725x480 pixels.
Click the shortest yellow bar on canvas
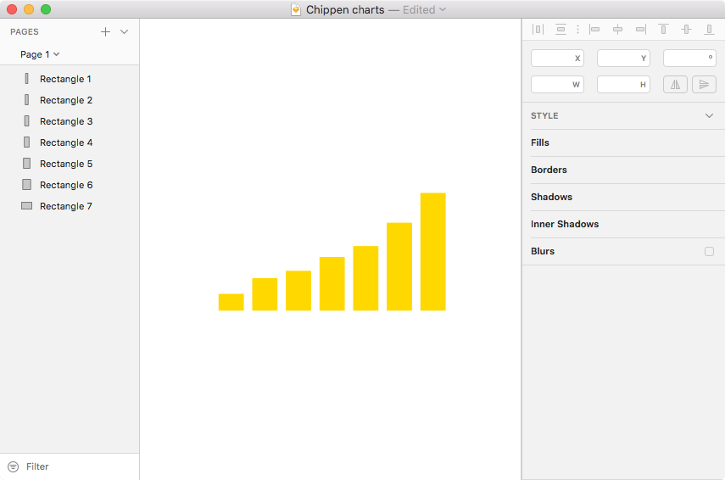(231, 302)
